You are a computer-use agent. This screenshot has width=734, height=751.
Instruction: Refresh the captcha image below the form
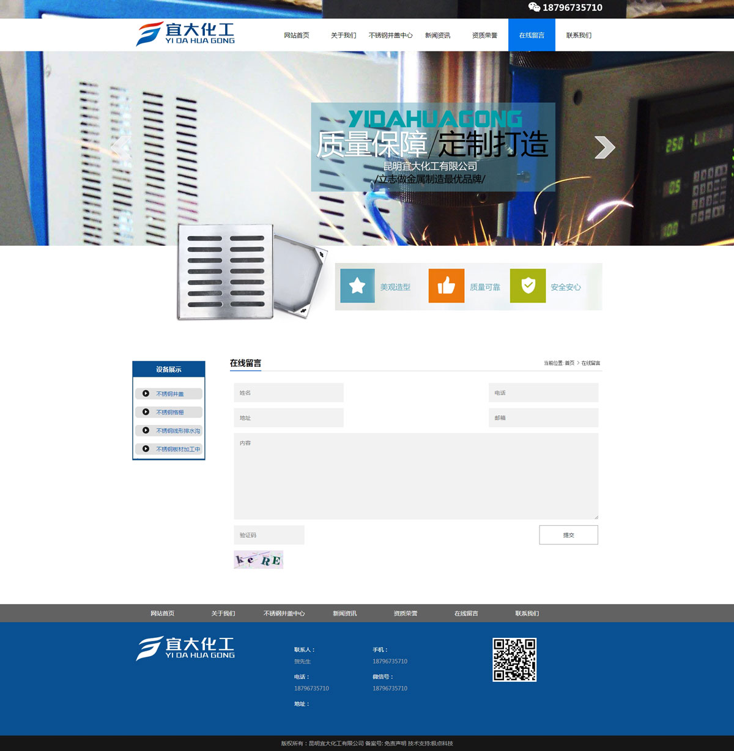(x=258, y=560)
